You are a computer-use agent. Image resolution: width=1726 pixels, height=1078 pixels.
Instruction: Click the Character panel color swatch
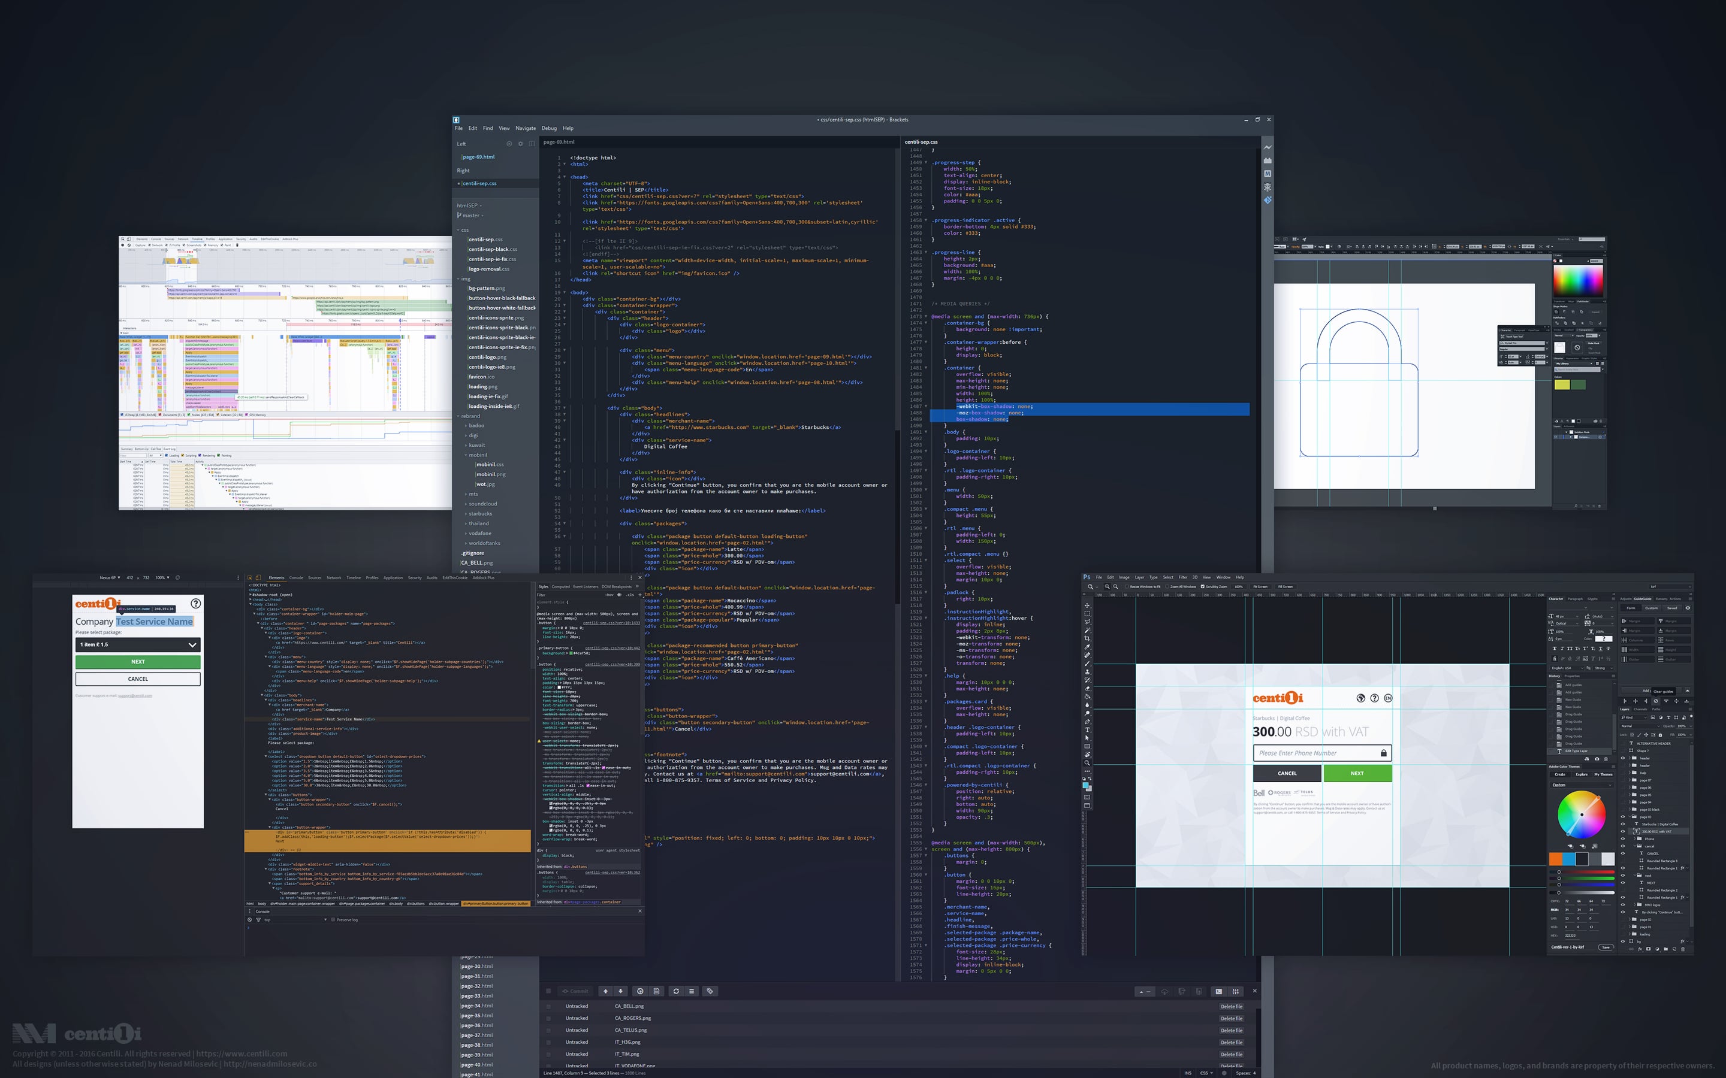(1604, 639)
